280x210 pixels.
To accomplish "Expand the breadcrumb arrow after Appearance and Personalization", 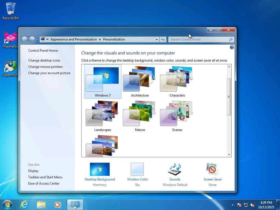I will tap(100, 39).
